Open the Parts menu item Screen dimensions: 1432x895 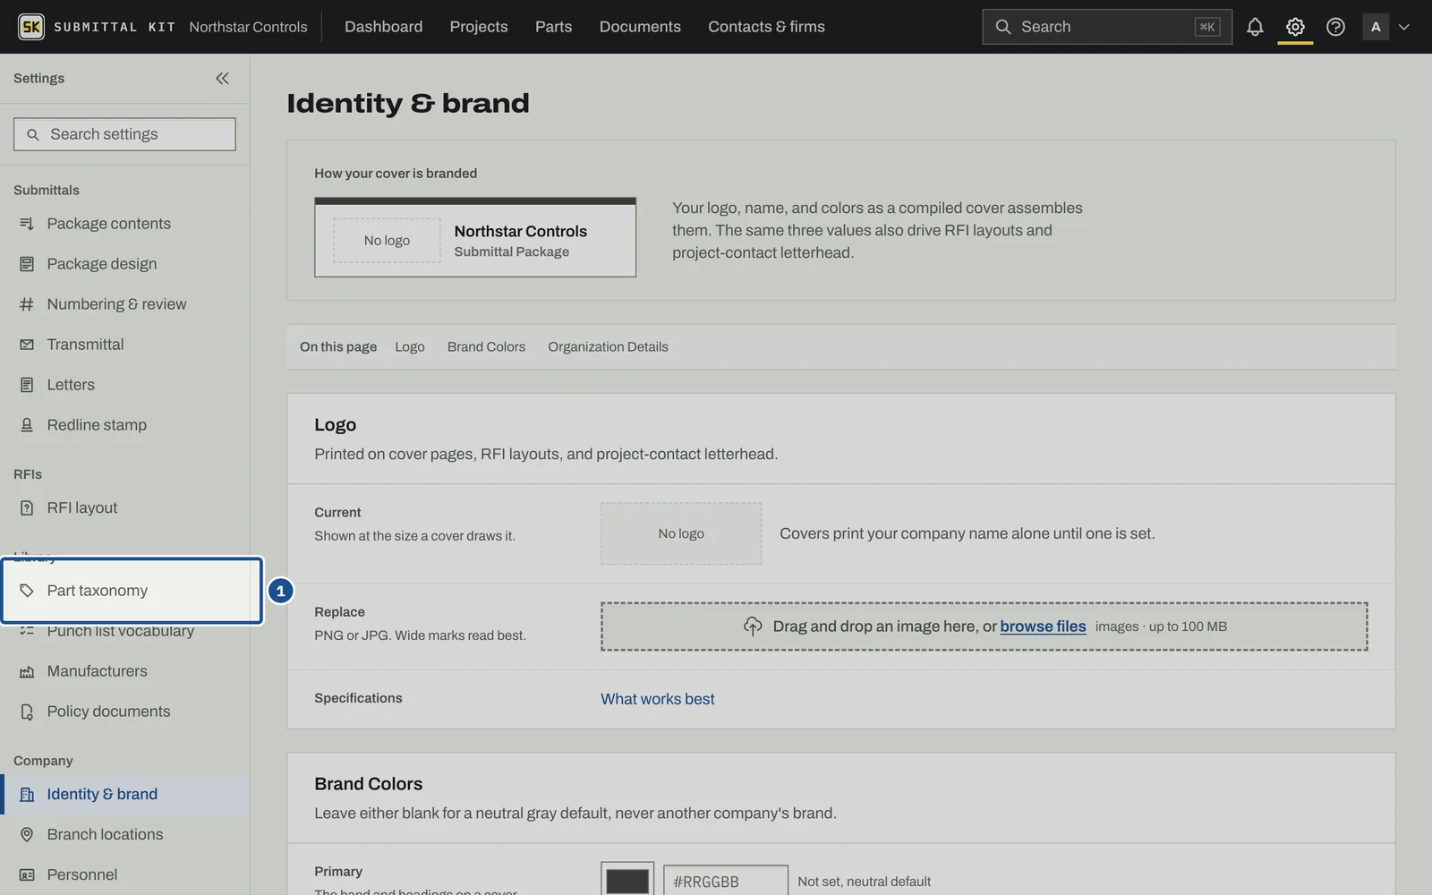553,27
